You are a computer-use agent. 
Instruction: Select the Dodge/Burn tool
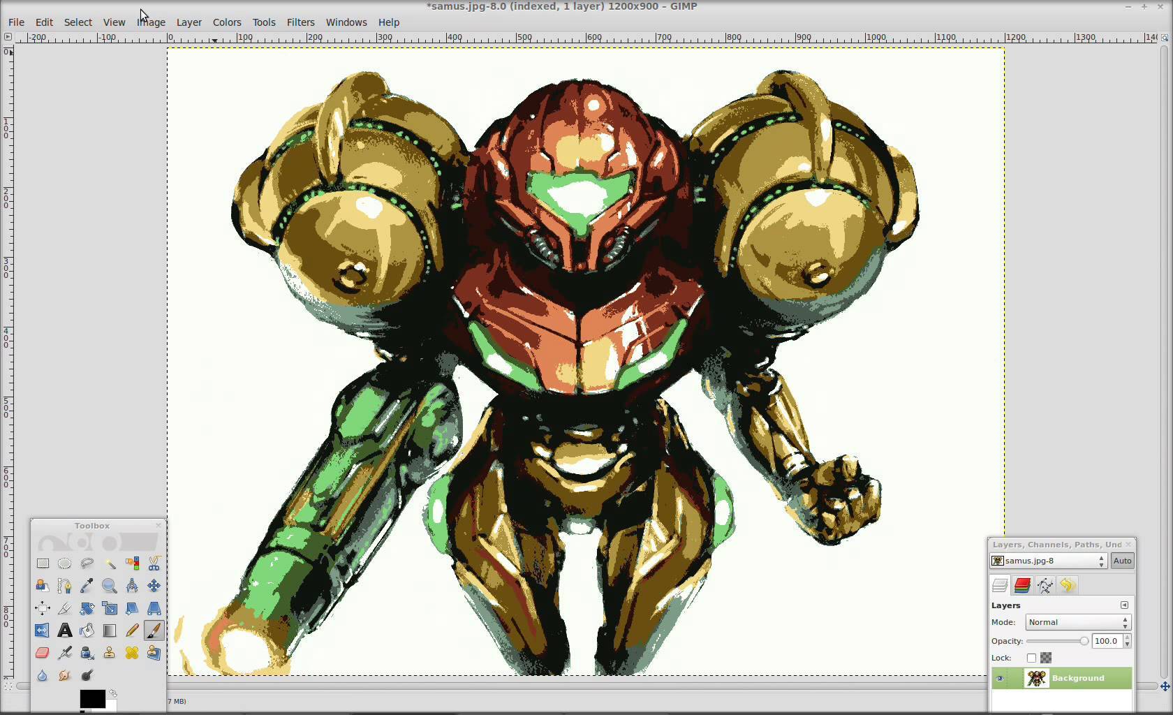pyautogui.click(x=87, y=675)
